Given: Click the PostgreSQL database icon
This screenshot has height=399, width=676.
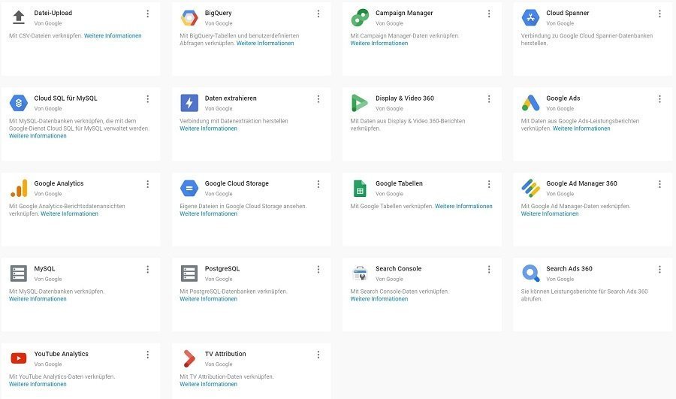Looking at the screenshot, I should click(189, 274).
